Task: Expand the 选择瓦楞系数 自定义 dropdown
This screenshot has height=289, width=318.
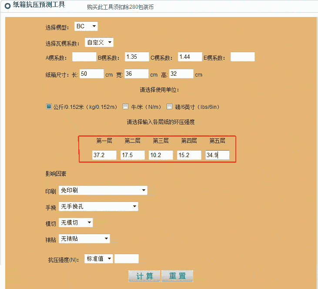Action: pos(99,42)
